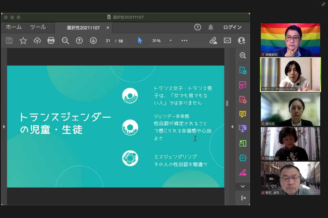This screenshot has height=218, width=328.
Task: Select the 中島みつこ video thumbnail
Action: [x=290, y=144]
